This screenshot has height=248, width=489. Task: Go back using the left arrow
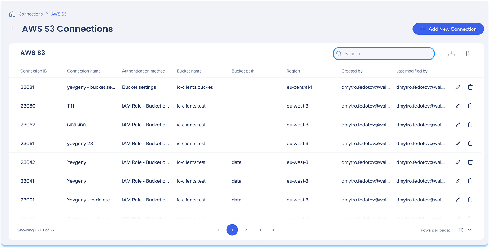pyautogui.click(x=13, y=29)
